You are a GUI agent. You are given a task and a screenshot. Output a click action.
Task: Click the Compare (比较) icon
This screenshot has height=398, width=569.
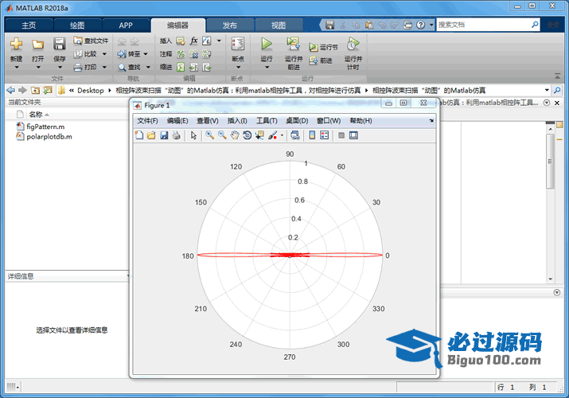pos(78,54)
